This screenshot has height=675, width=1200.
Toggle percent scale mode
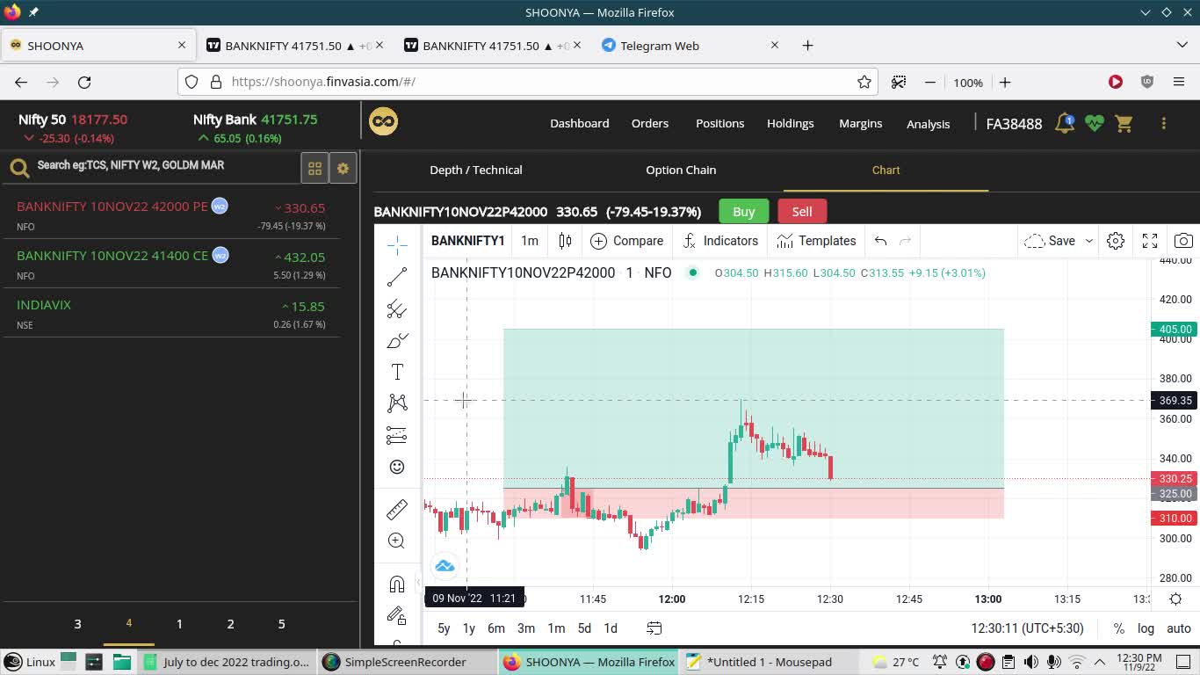[1118, 628]
